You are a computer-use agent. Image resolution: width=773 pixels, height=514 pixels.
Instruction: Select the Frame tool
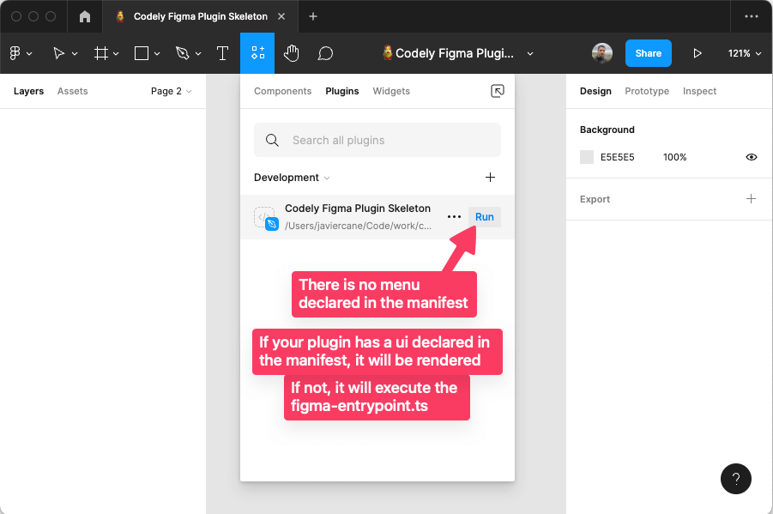101,53
